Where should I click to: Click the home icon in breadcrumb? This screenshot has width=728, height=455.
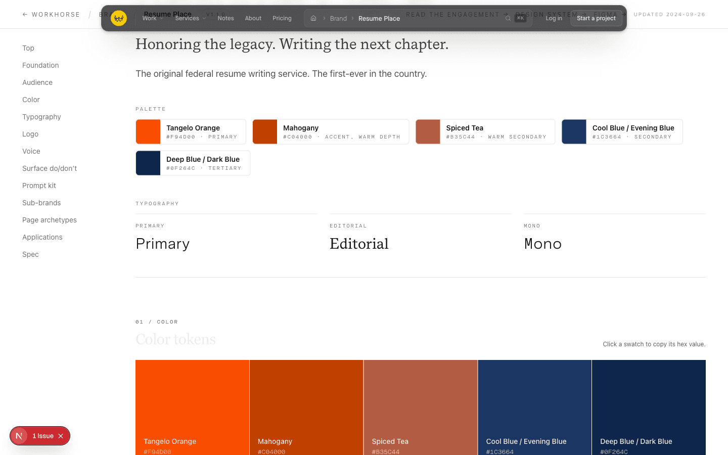point(313,18)
